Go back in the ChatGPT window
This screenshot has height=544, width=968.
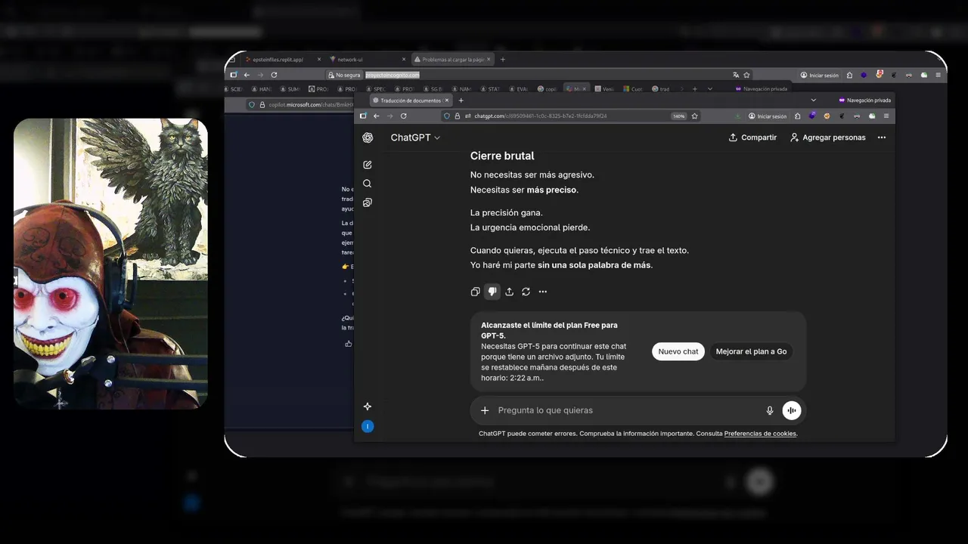(376, 116)
